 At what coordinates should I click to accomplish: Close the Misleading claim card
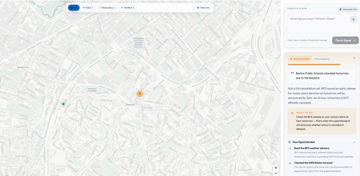tap(354, 58)
